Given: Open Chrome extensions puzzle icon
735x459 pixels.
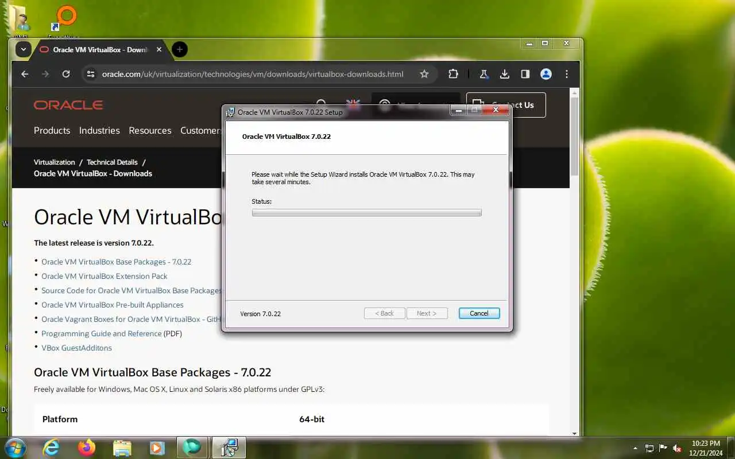Looking at the screenshot, I should click(453, 74).
